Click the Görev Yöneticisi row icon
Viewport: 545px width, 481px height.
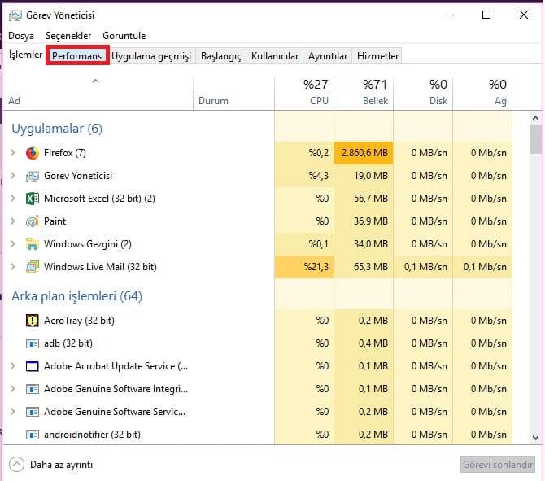(33, 176)
